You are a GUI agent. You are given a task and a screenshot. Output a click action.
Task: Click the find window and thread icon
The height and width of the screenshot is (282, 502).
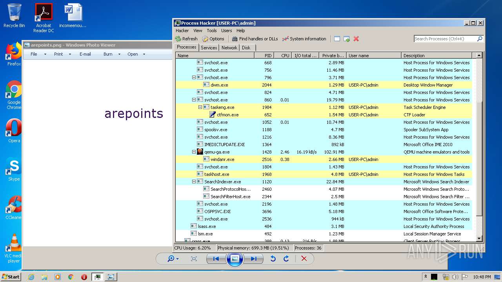point(346,39)
